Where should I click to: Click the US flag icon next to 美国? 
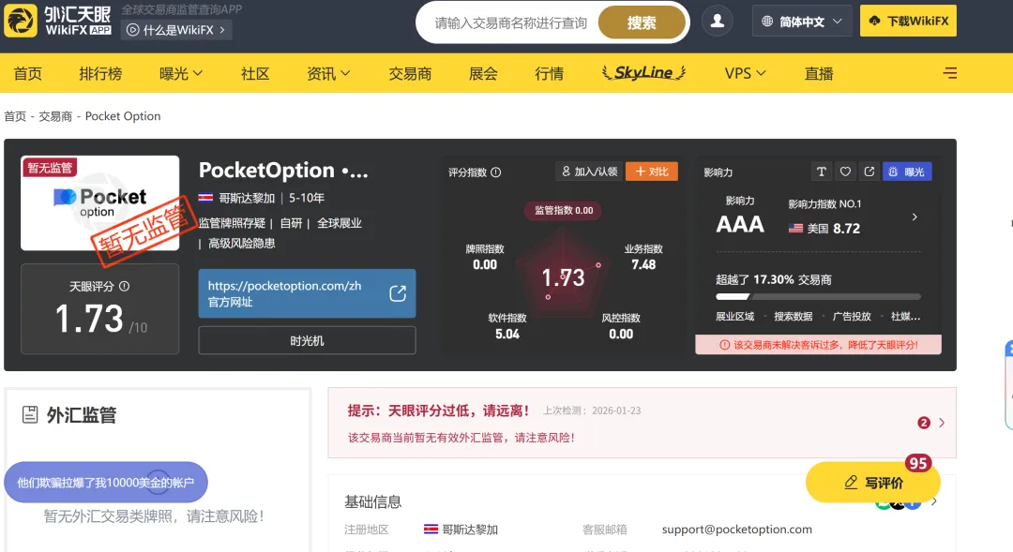(796, 228)
